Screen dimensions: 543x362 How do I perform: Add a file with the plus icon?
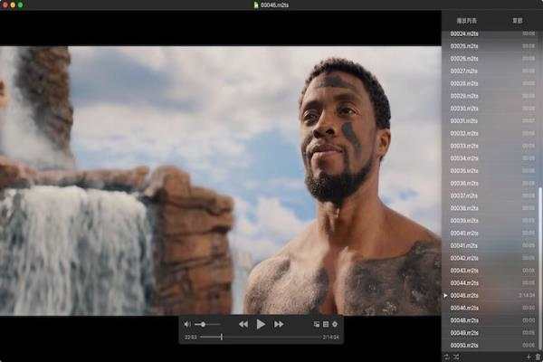529,357
